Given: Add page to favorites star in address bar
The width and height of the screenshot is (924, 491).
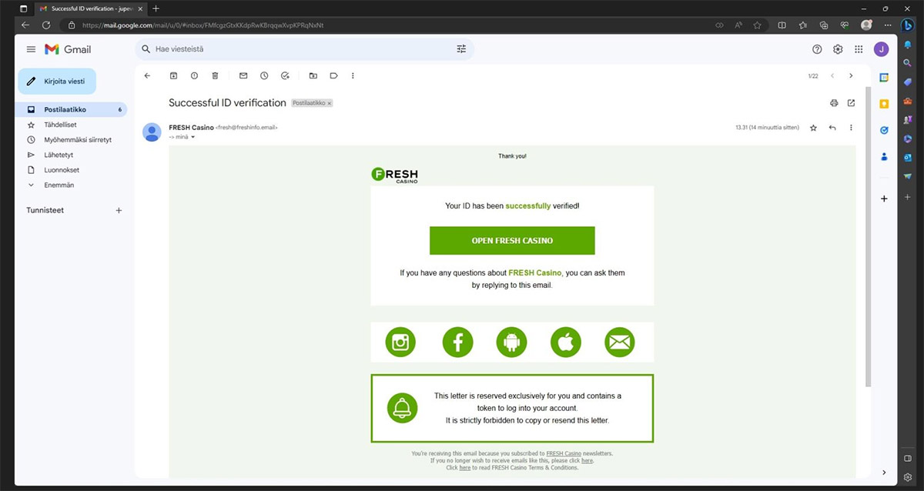Looking at the screenshot, I should point(757,25).
